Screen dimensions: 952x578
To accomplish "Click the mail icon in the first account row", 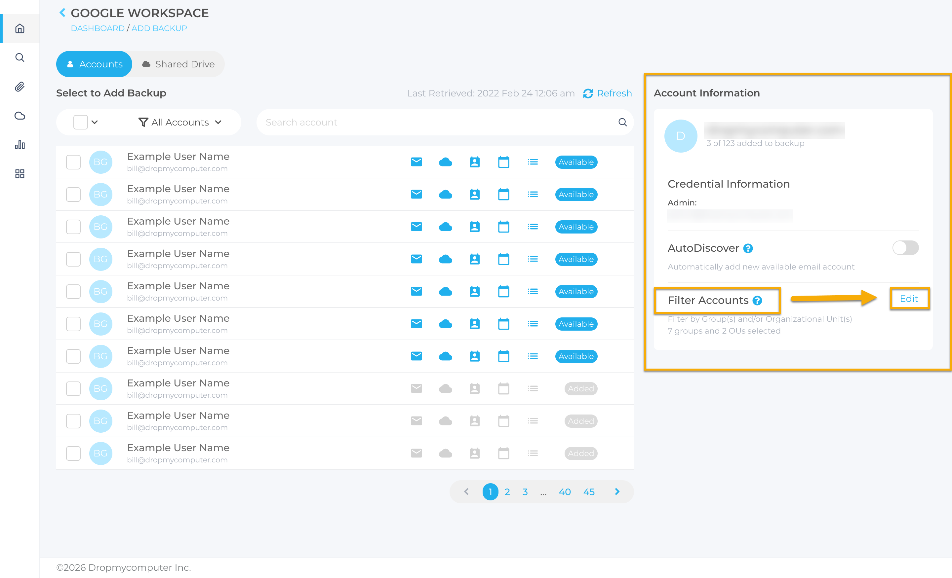I will pyautogui.click(x=416, y=162).
